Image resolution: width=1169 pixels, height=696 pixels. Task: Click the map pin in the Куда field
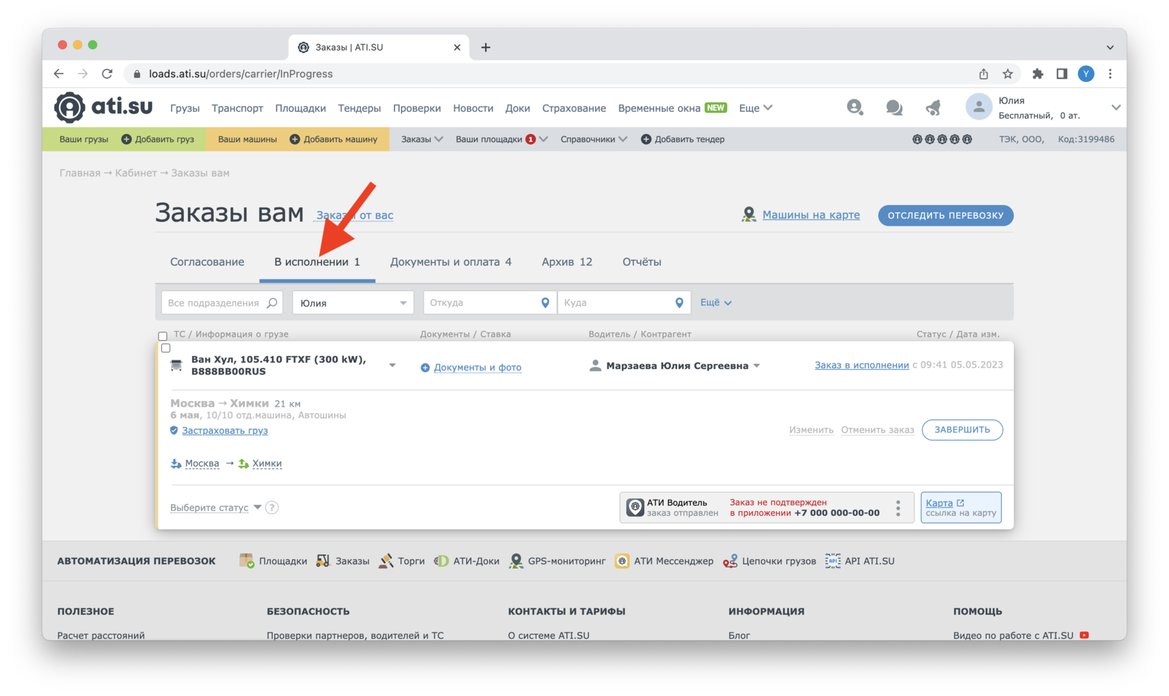point(679,303)
